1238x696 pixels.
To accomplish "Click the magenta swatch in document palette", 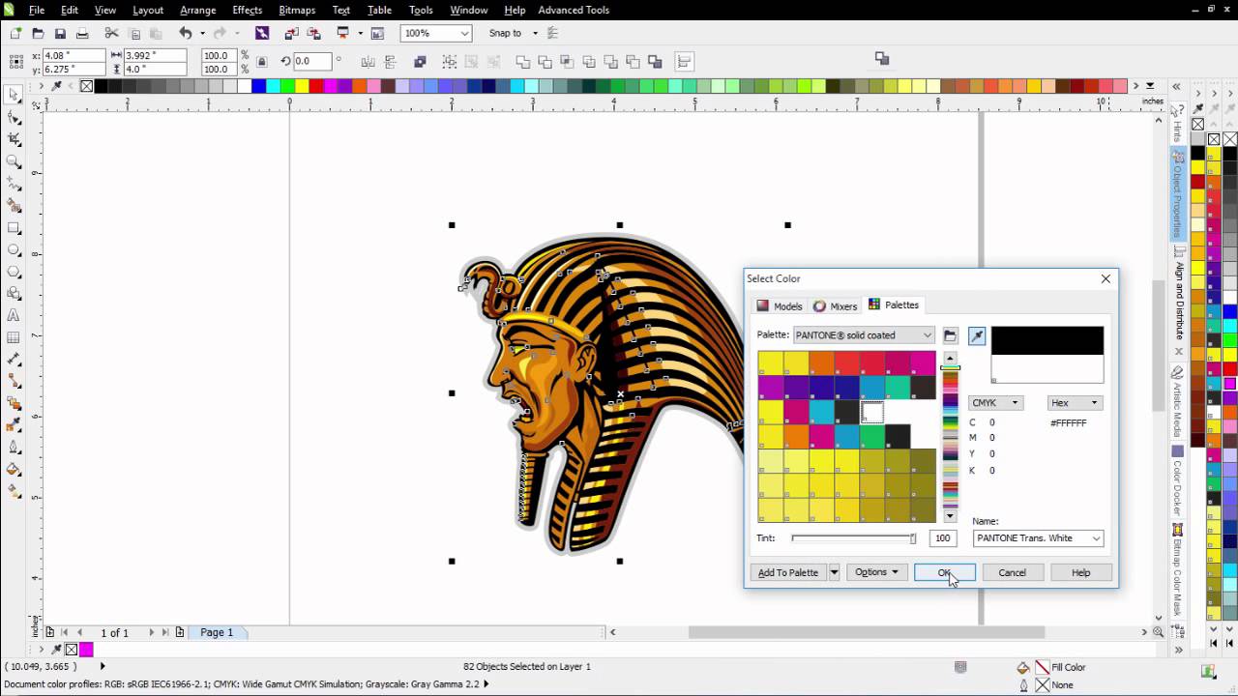I will click(86, 650).
